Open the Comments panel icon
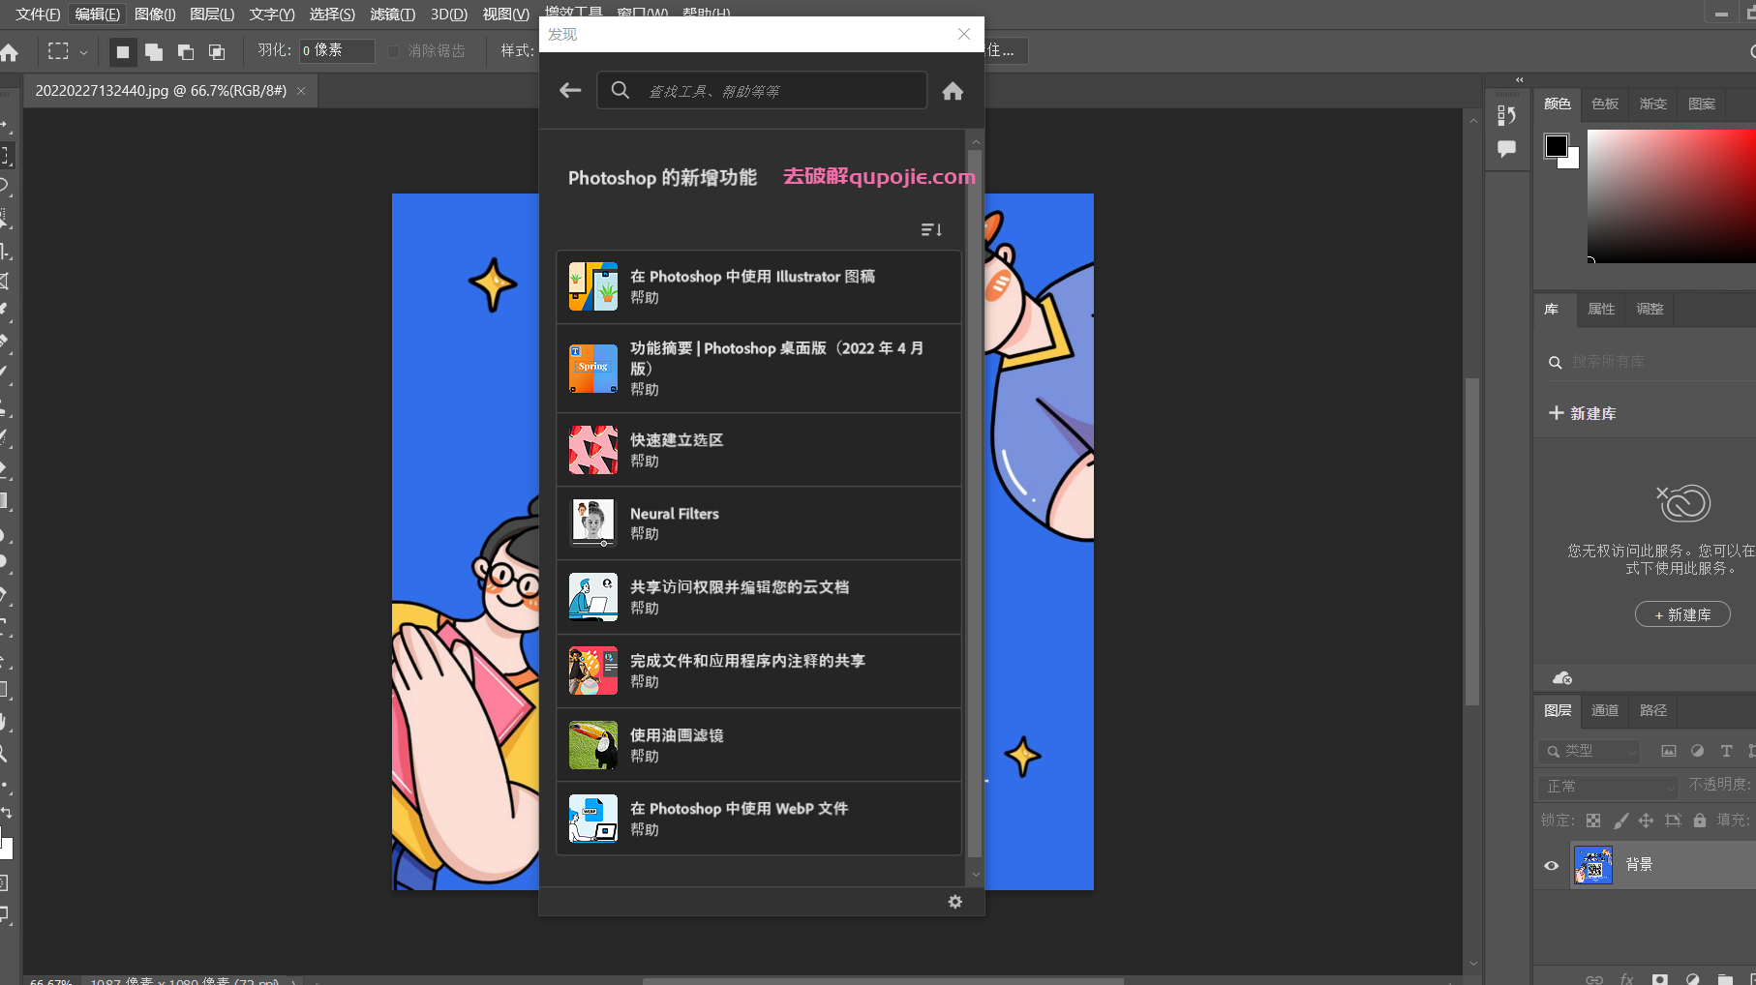 1506,149
